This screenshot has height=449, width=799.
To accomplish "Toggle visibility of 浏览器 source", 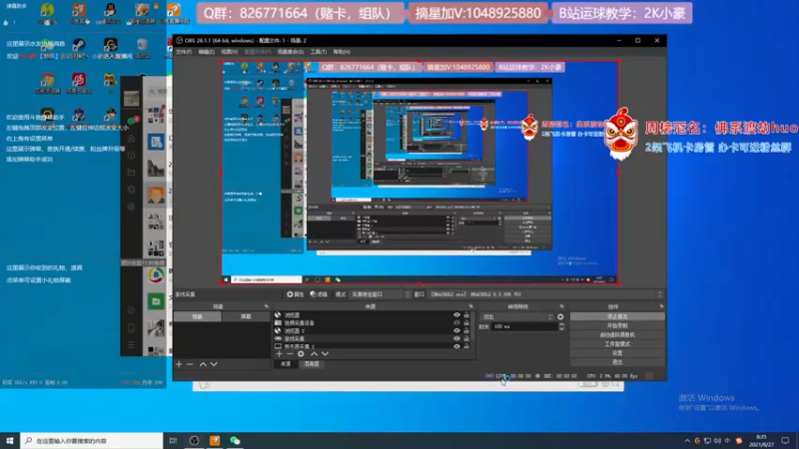I will (x=456, y=315).
